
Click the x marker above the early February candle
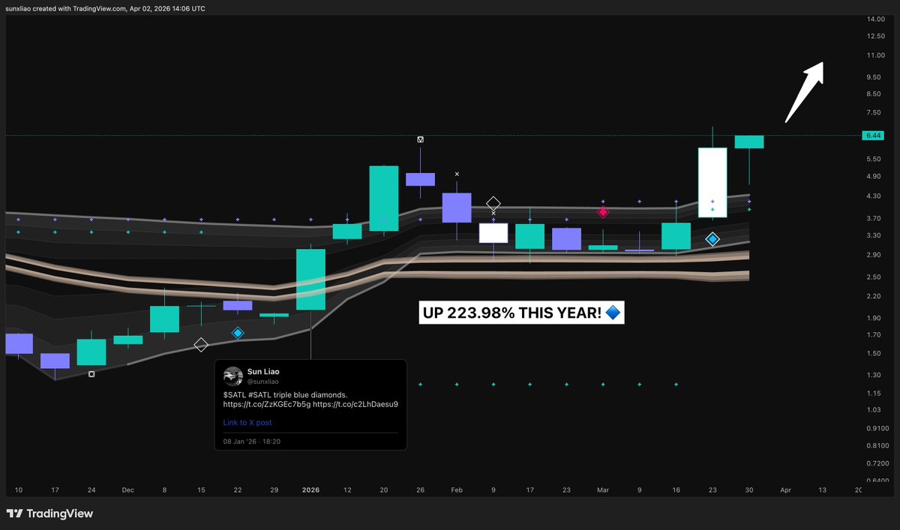(457, 174)
